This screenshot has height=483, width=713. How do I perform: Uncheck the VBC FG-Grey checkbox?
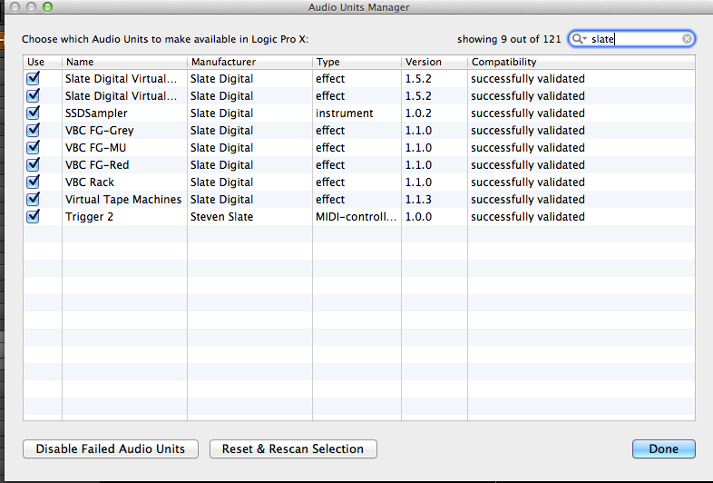pyautogui.click(x=34, y=130)
